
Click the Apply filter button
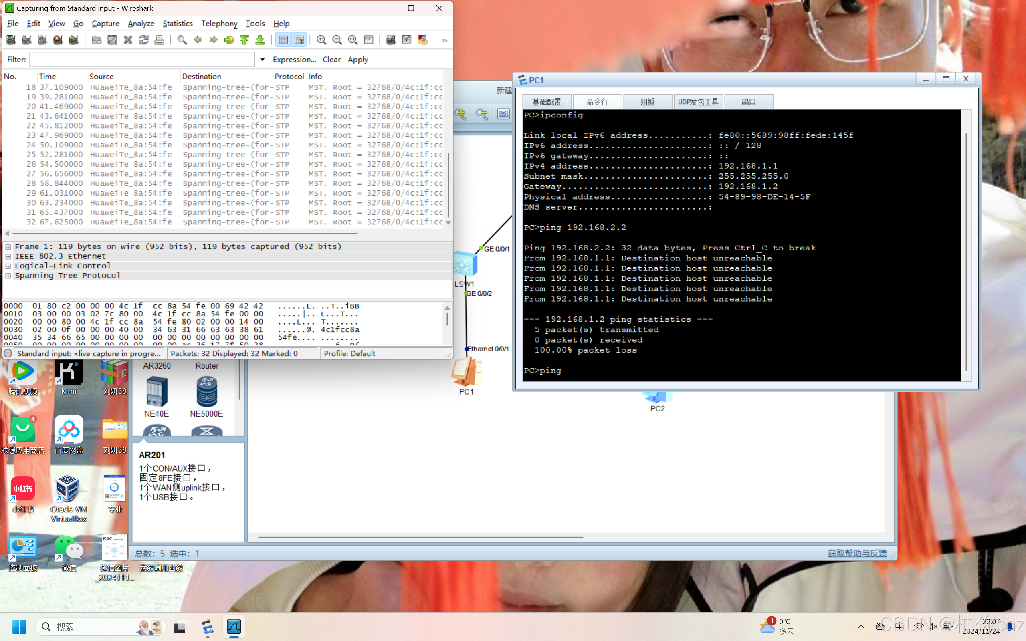[357, 59]
